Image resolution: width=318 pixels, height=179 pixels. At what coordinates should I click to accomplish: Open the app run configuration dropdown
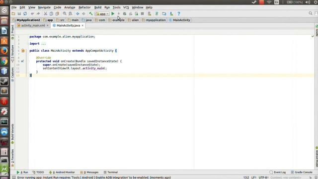tap(102, 14)
